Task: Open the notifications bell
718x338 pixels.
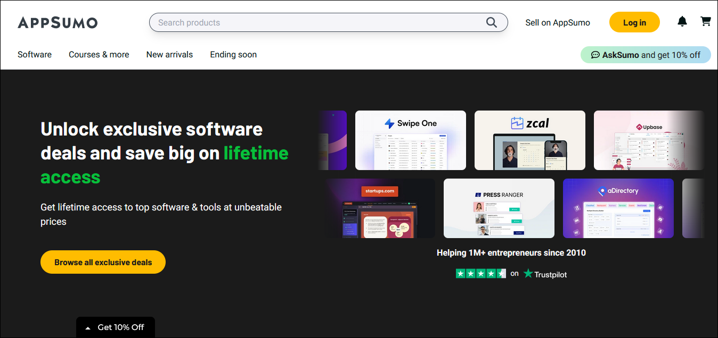Action: pos(682,22)
